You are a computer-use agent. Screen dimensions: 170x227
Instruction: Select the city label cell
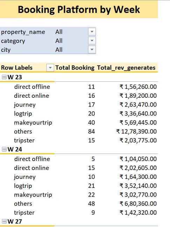click(6, 50)
